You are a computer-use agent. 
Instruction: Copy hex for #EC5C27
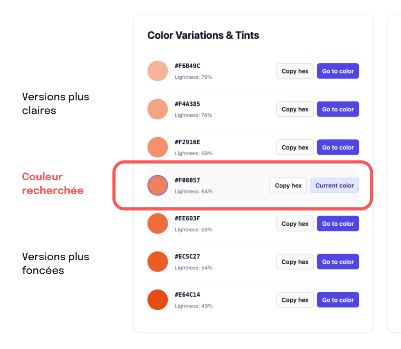(294, 262)
